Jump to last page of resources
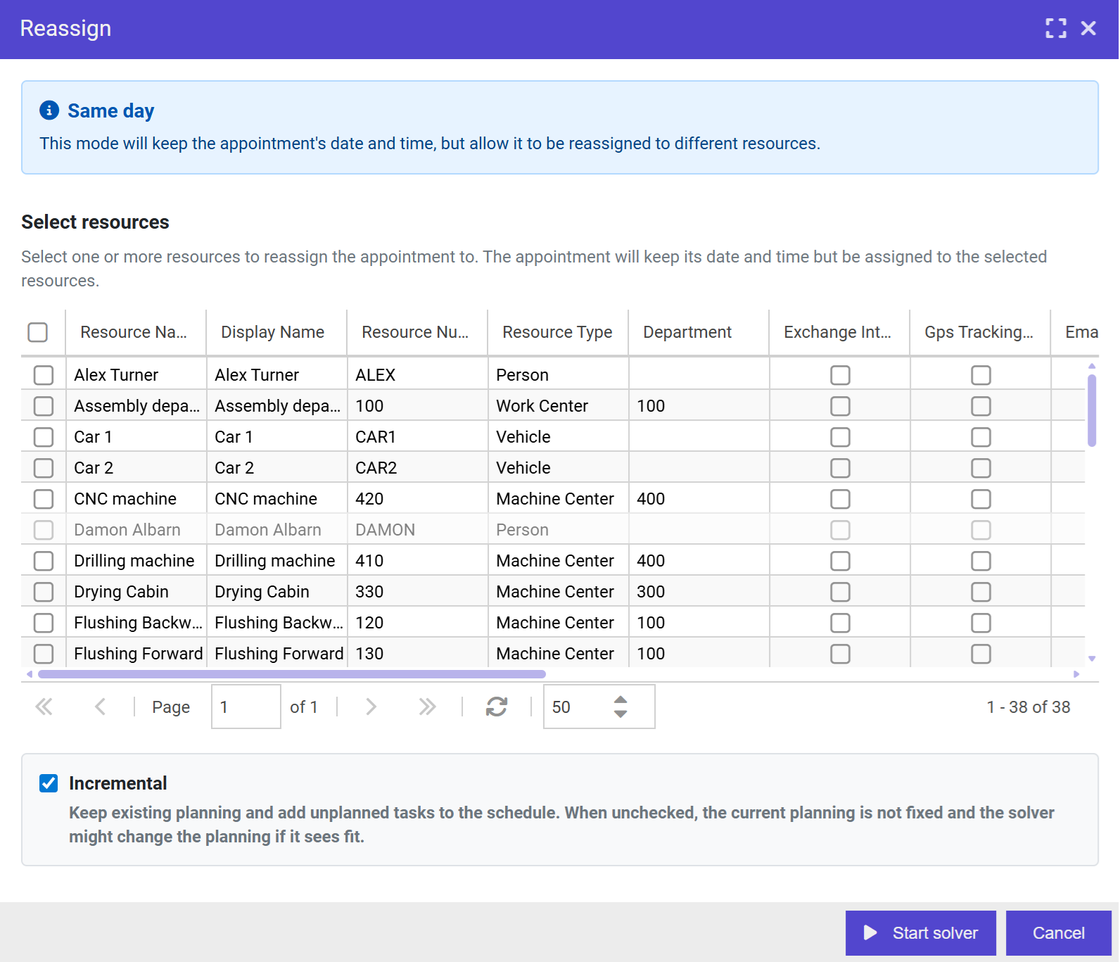Screen dimensions: 1120x962 [x=427, y=707]
